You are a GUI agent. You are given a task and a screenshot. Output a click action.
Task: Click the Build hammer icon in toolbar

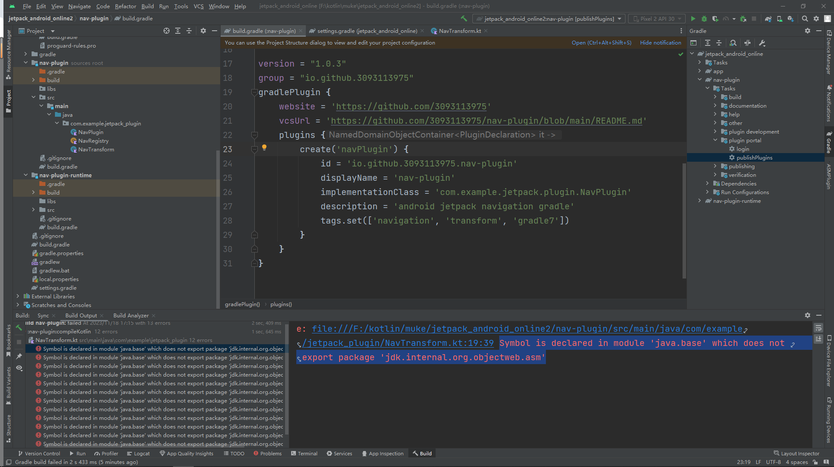[x=464, y=19]
